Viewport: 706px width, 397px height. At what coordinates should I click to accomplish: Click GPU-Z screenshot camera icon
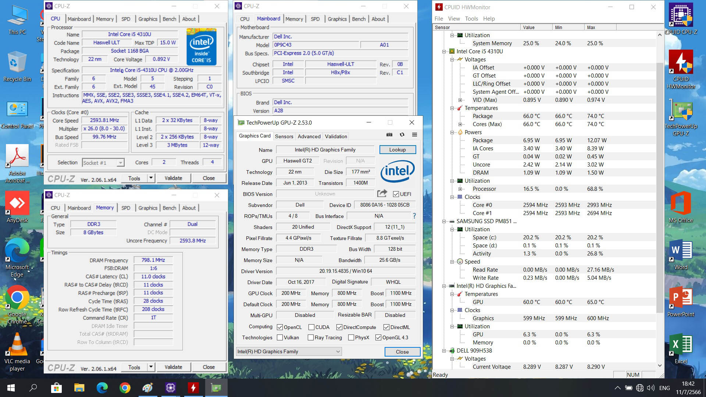389,135
